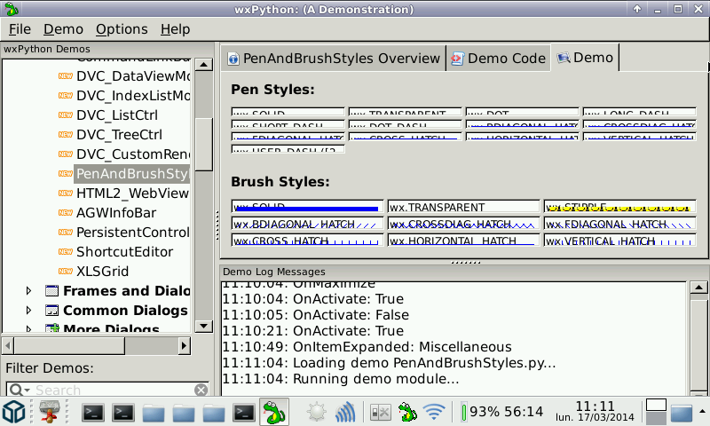Open the Help menu
The width and height of the screenshot is (710, 426).
click(175, 29)
